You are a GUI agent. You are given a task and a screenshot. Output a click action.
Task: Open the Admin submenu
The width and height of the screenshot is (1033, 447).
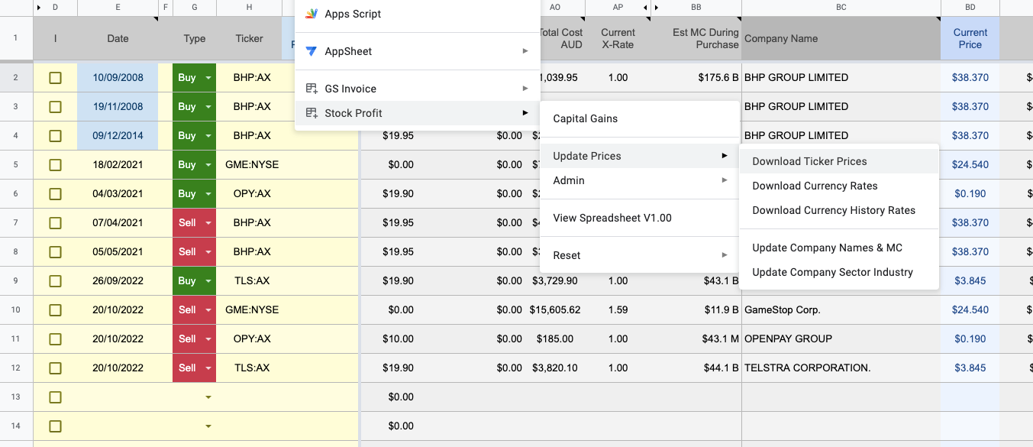click(569, 180)
